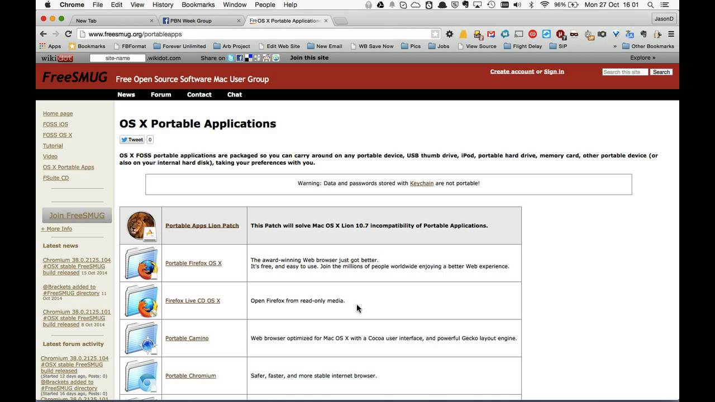Click the Bluetooth menu bar icon

point(531,4)
